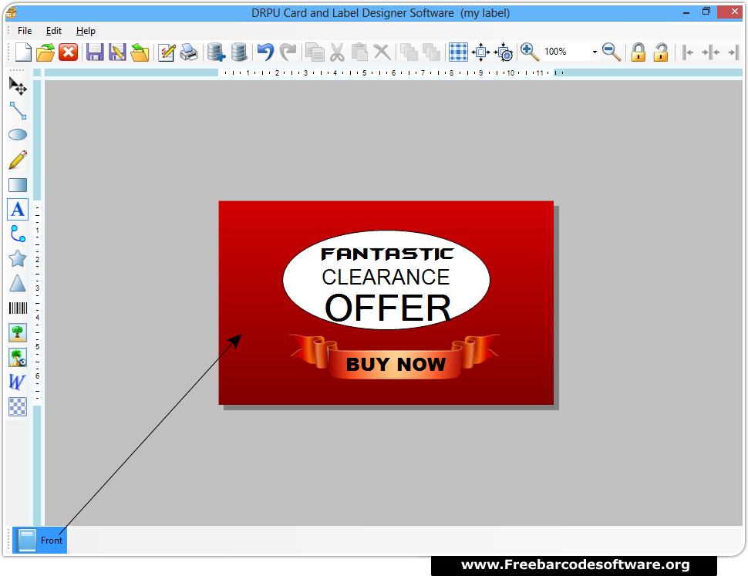Select the Ellipse shape tool
Screen dimensions: 748x576
pos(18,135)
